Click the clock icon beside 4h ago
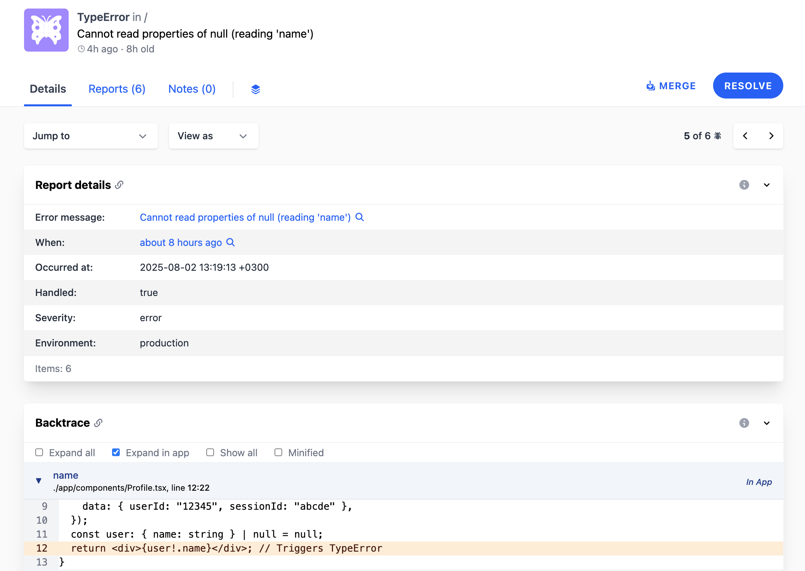 click(81, 49)
